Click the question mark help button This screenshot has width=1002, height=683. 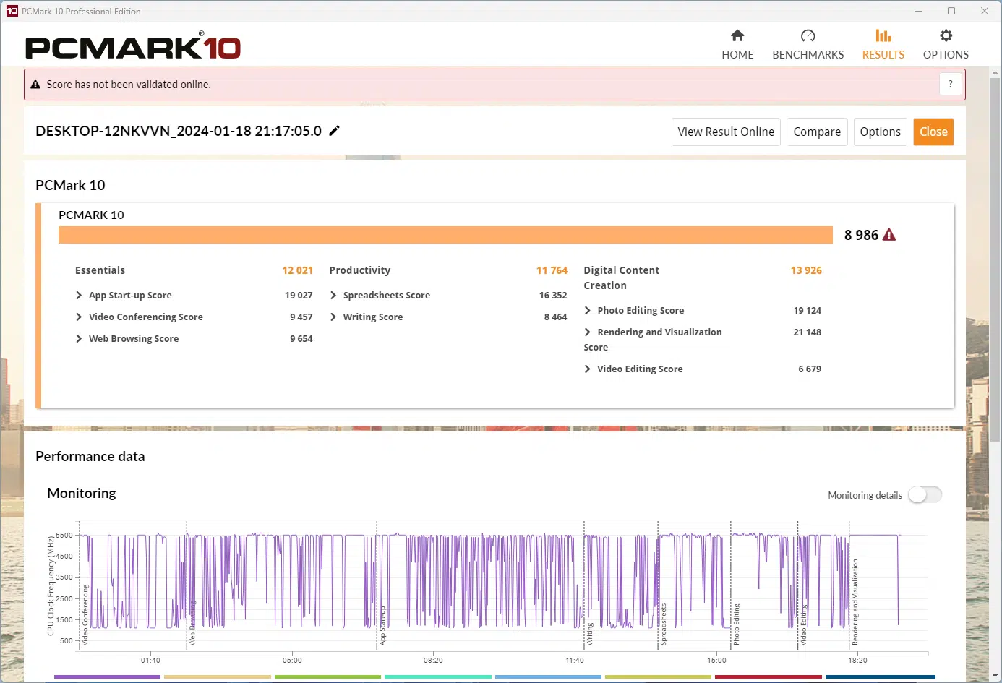pos(951,84)
